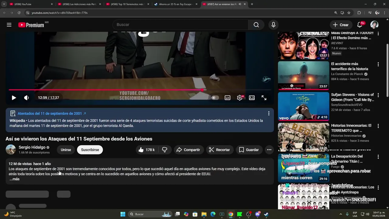Show hidden system tray icons
The width and height of the screenshot is (389, 219).
tap(340, 214)
